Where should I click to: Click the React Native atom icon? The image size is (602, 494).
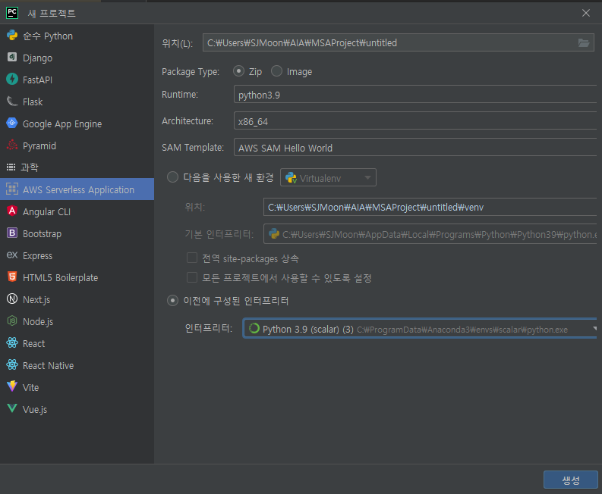[x=12, y=365]
